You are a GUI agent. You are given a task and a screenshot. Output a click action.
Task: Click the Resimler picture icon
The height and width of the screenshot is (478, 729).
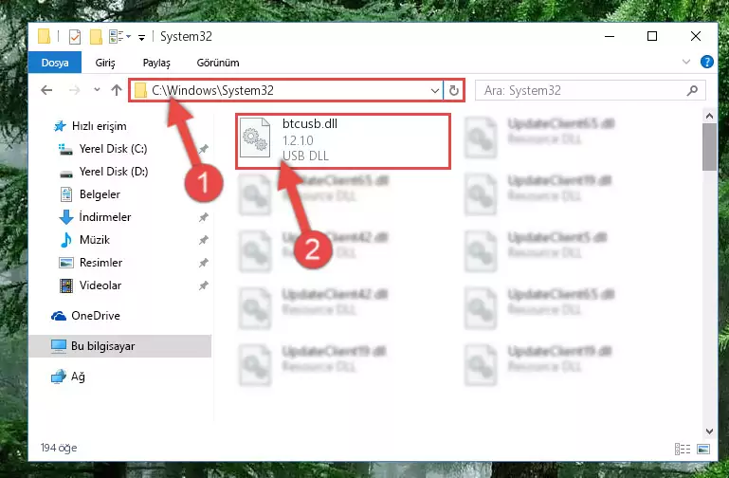[x=66, y=263]
